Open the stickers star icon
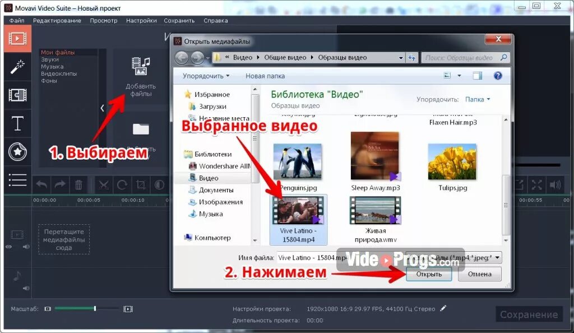The height and width of the screenshot is (333, 574). 17,152
